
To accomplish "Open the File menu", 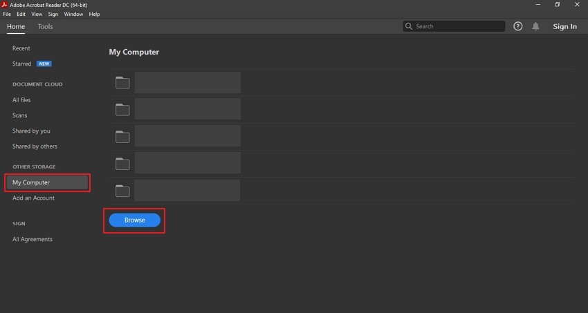I will click(x=7, y=14).
